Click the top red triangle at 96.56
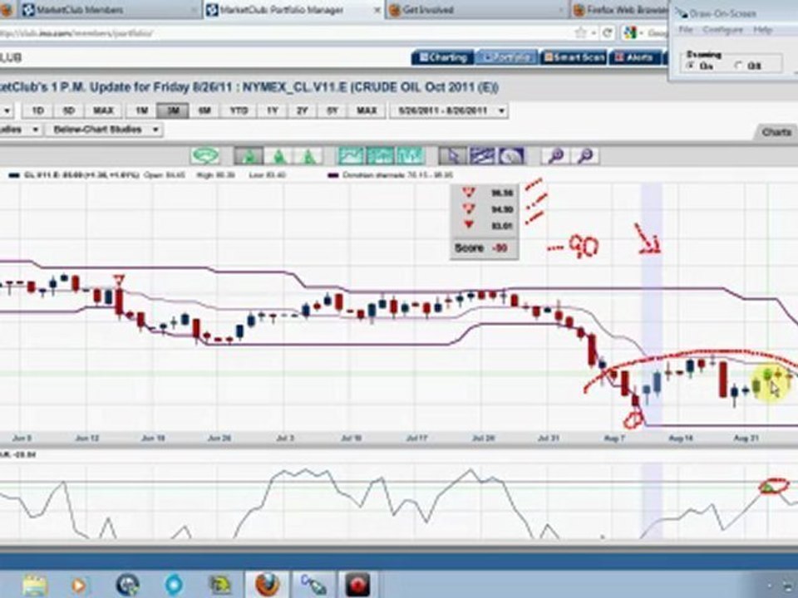 click(x=468, y=193)
